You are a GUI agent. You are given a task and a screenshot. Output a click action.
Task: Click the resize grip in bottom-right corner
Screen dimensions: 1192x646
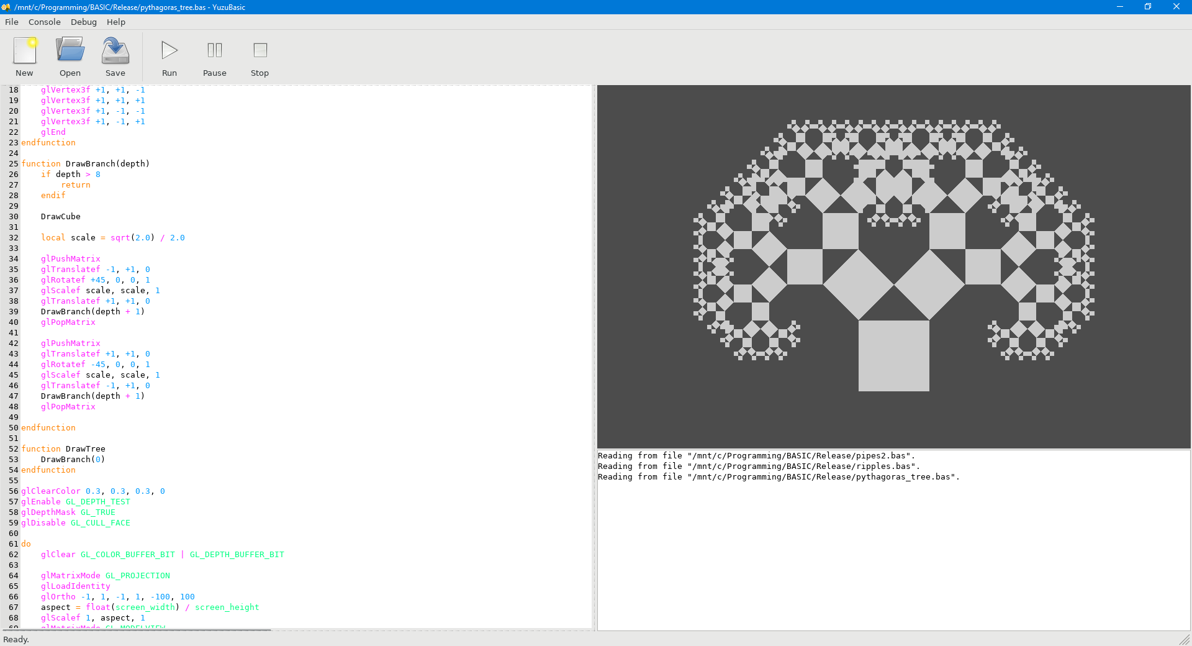click(1185, 639)
